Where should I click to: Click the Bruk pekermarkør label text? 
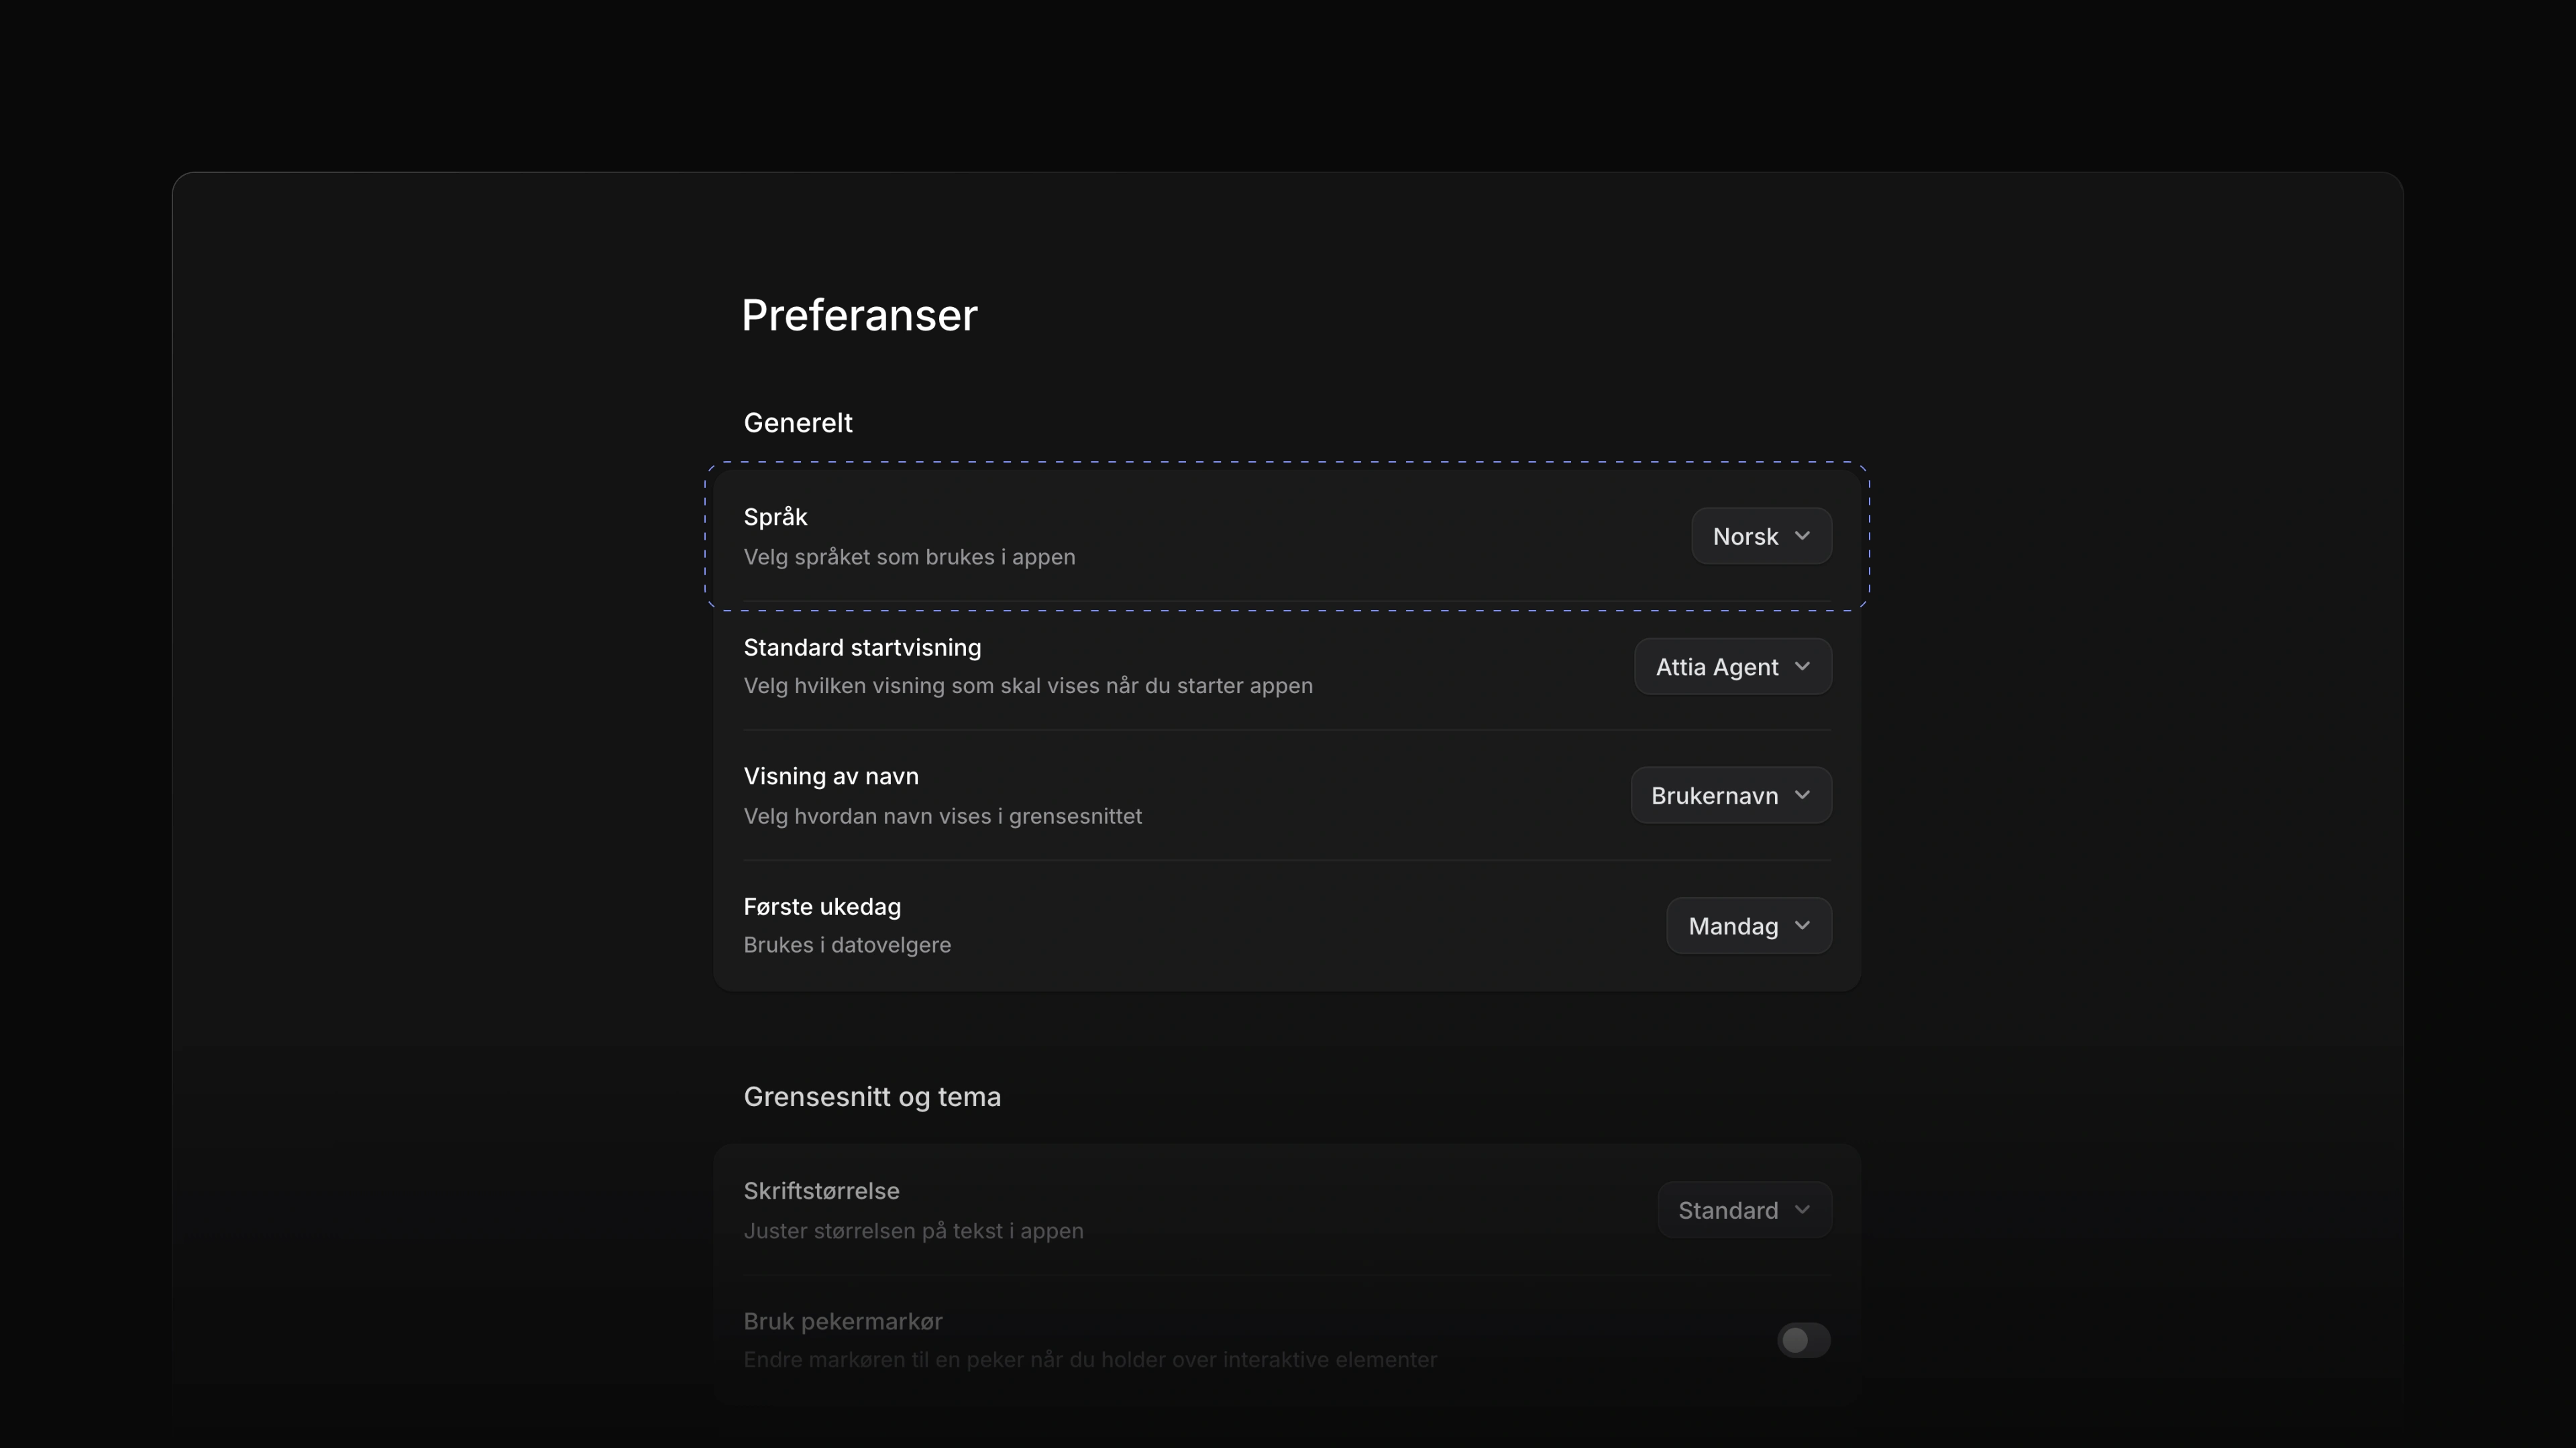pyautogui.click(x=843, y=1322)
